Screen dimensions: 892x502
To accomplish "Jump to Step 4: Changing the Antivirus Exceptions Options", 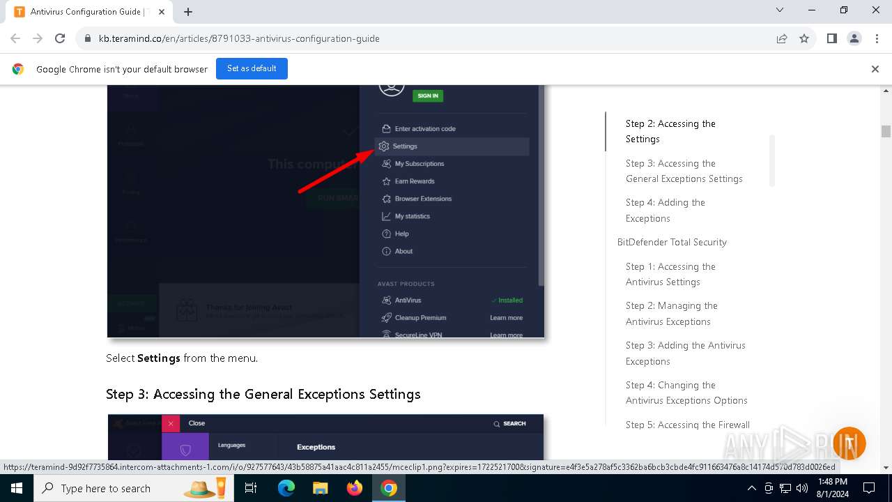I will [x=686, y=393].
